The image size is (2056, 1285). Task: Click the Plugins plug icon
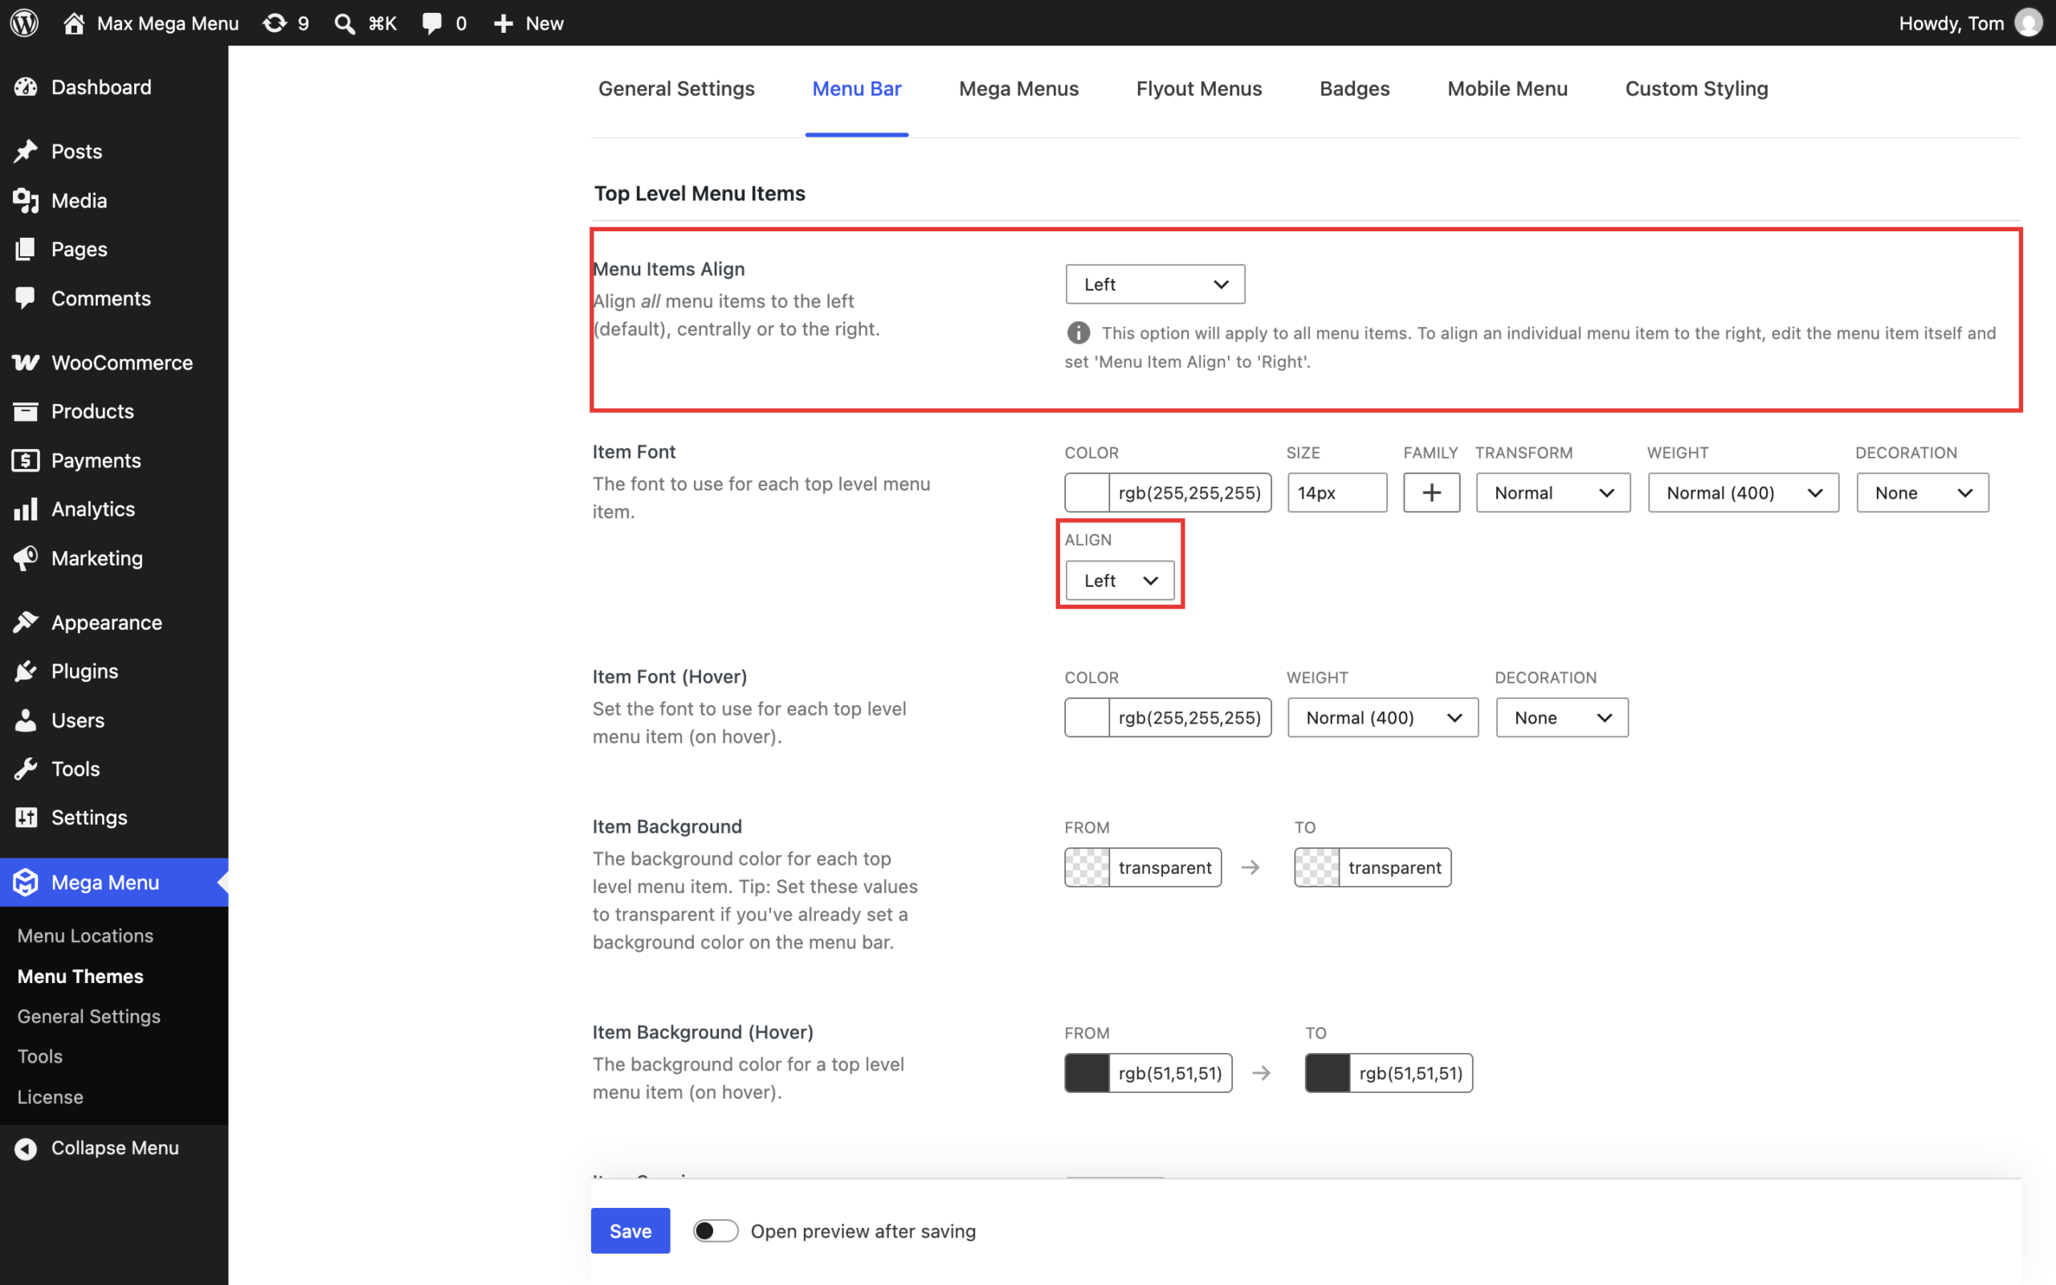tap(26, 671)
